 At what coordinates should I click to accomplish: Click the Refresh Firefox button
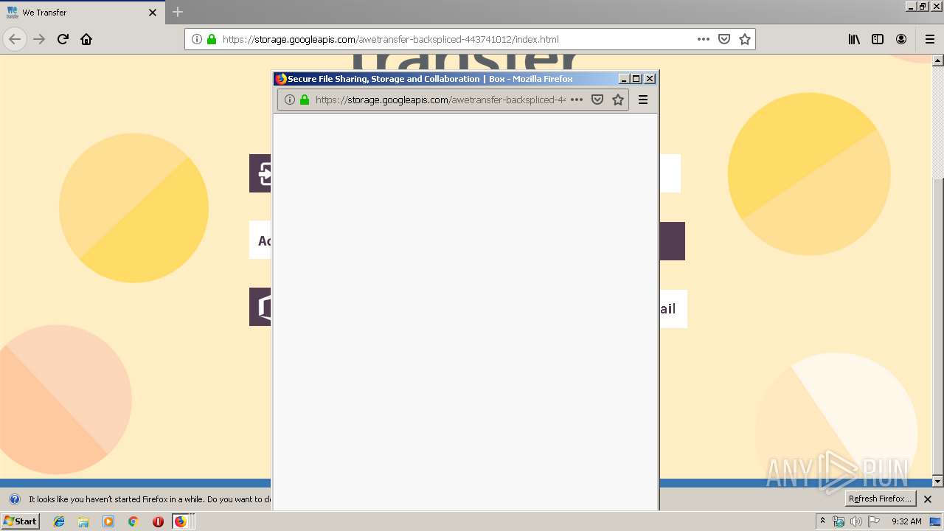pos(880,499)
